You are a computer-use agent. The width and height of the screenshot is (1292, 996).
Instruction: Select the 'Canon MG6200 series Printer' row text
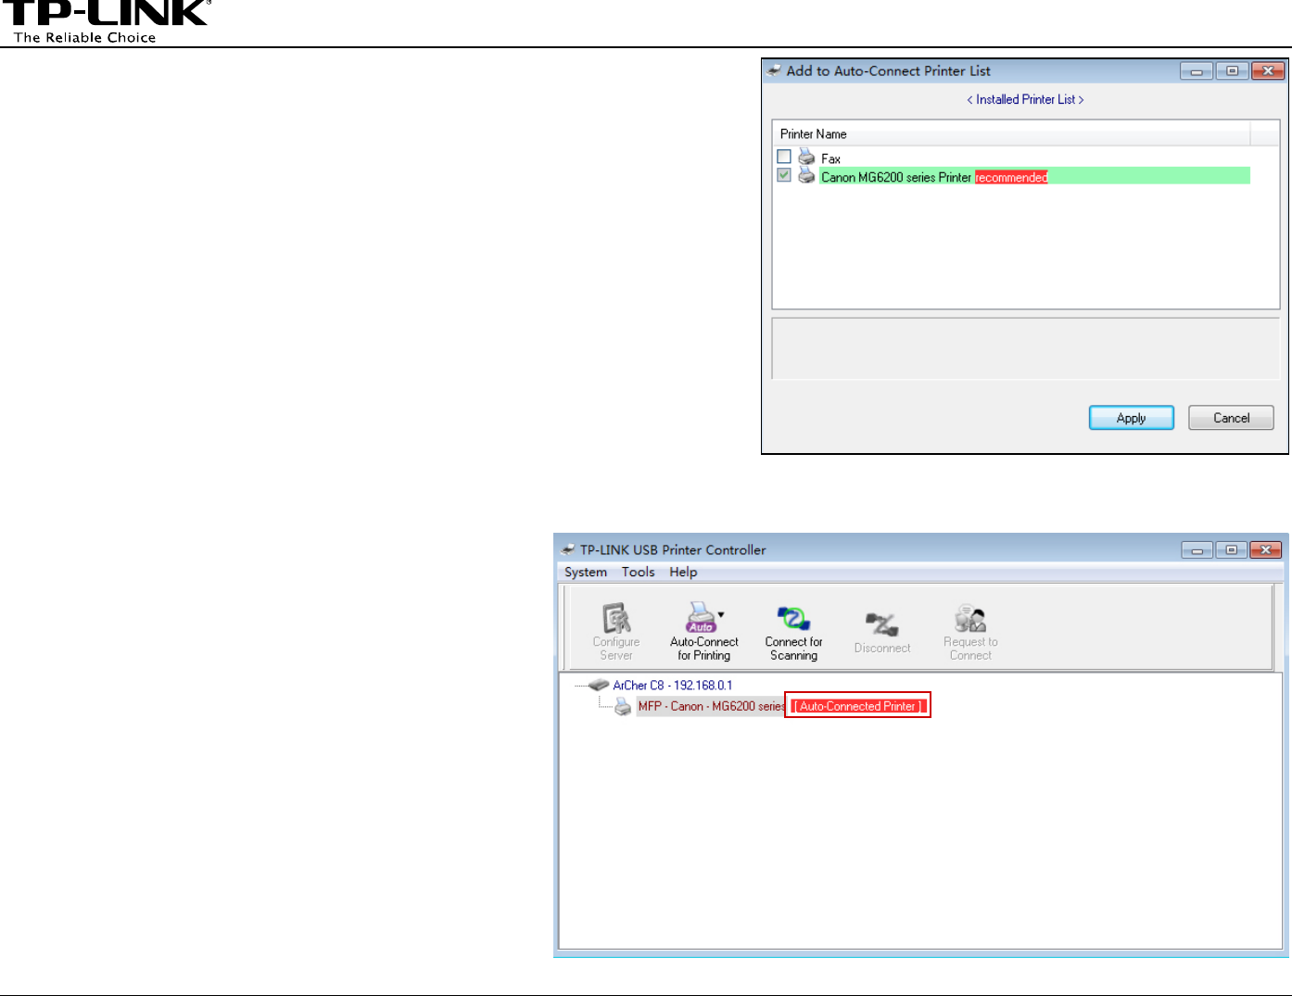(896, 177)
